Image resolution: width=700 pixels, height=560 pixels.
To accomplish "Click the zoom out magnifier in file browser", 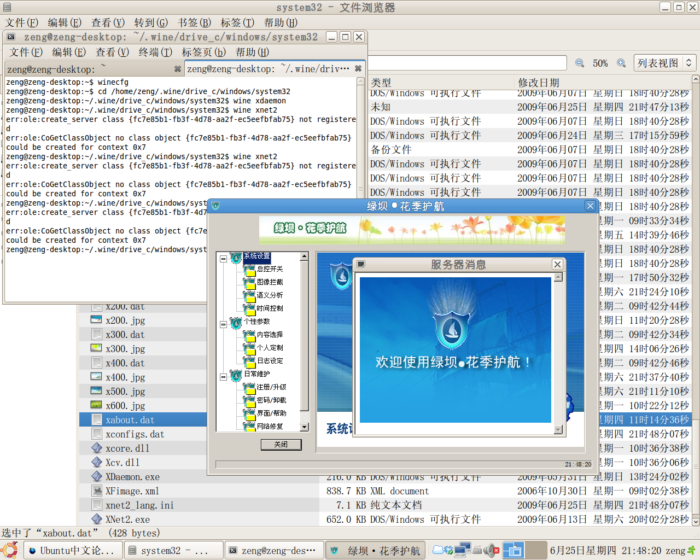I will click(x=580, y=63).
